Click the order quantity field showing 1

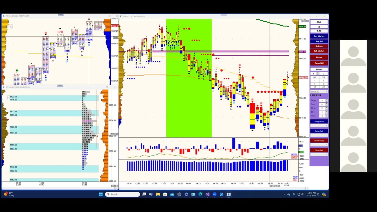(313, 74)
